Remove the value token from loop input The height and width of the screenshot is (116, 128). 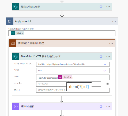23,33
